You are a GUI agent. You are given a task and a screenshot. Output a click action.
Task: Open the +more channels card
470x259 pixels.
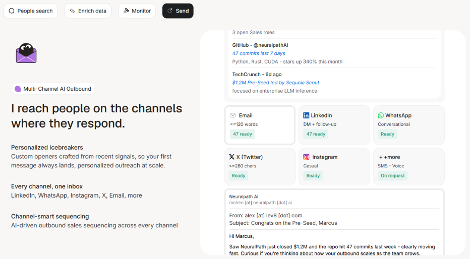408,166
